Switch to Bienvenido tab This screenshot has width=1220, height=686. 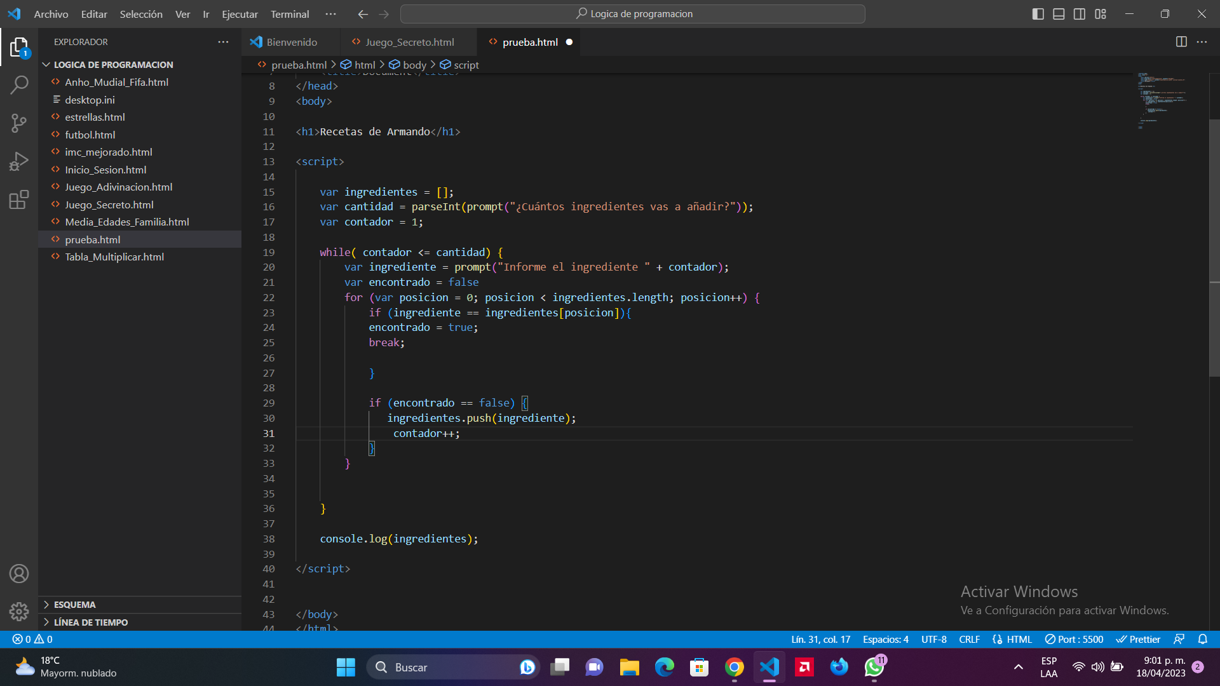[291, 42]
